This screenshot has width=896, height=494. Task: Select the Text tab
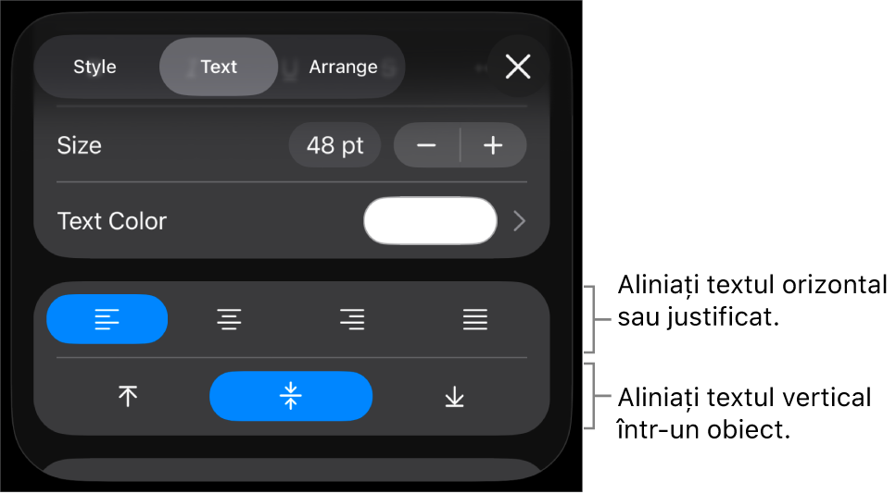219,67
